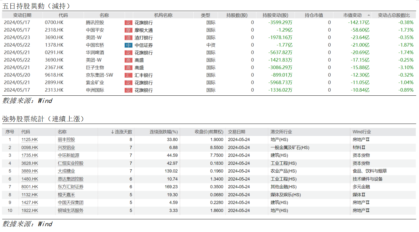Open the 大成糖业 stock name link
The height and width of the screenshot is (232, 419).
pos(66,171)
